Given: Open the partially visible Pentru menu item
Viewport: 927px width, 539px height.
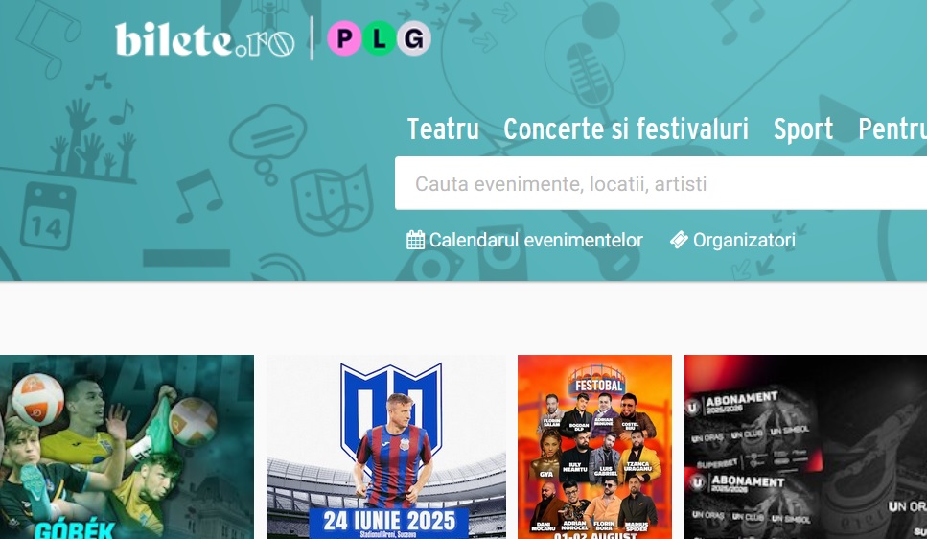Looking at the screenshot, I should pos(892,129).
